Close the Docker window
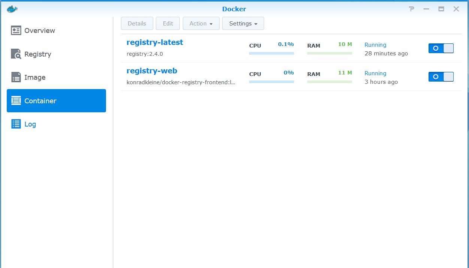Image resolution: width=469 pixels, height=268 pixels. pos(456,9)
